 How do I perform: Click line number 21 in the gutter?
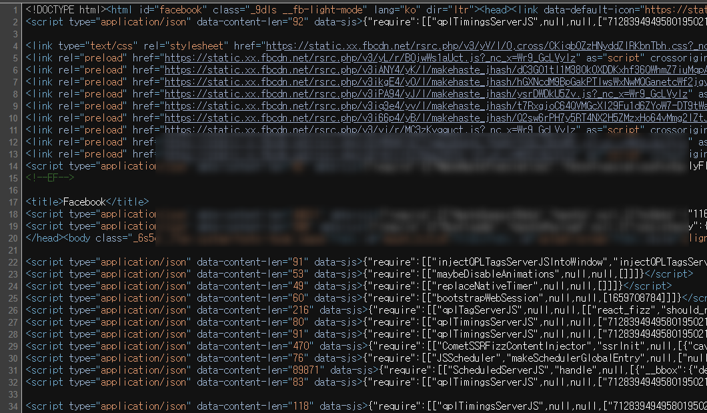13,250
